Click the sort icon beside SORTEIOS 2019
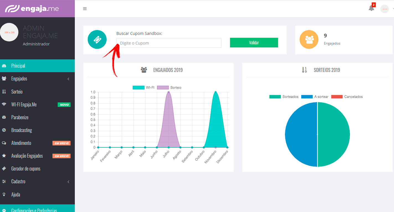The image size is (394, 212). [x=304, y=70]
